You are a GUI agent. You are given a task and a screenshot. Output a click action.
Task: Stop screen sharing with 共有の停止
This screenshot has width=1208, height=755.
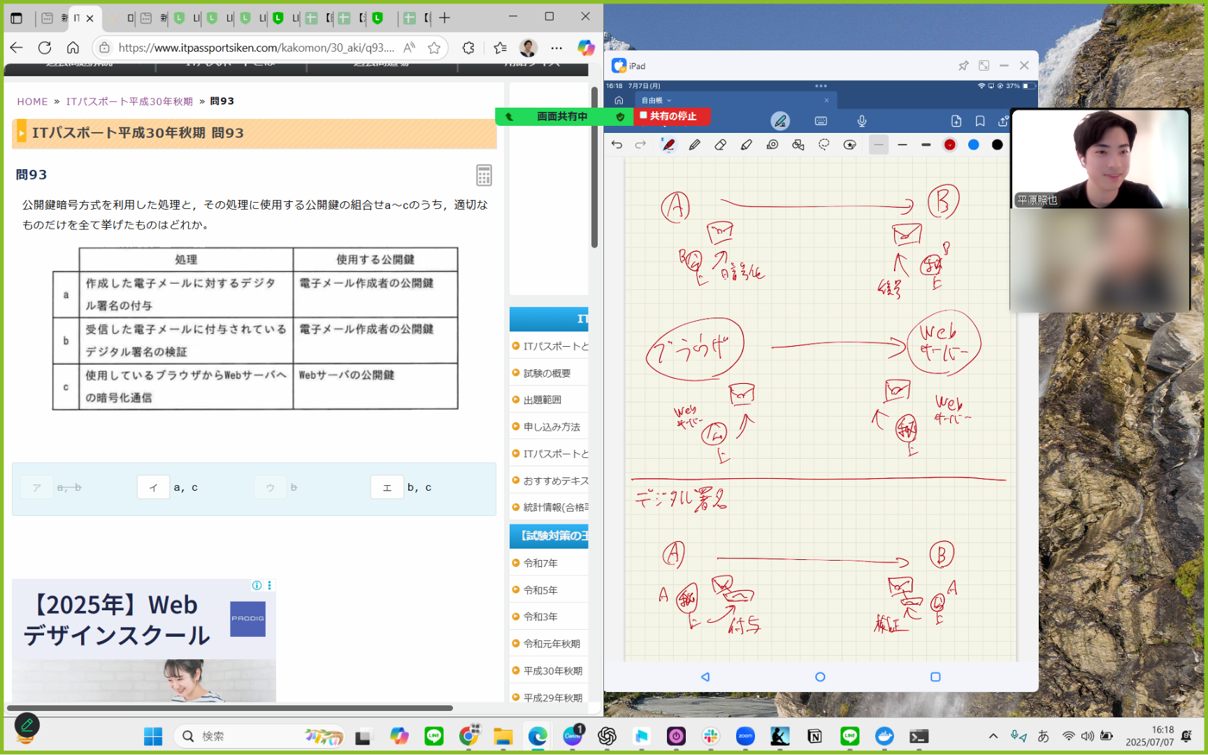tap(673, 116)
